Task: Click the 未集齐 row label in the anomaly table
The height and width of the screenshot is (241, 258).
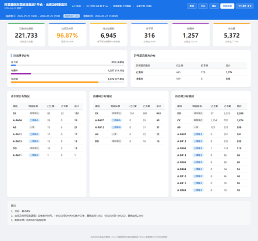Action: coord(139,79)
